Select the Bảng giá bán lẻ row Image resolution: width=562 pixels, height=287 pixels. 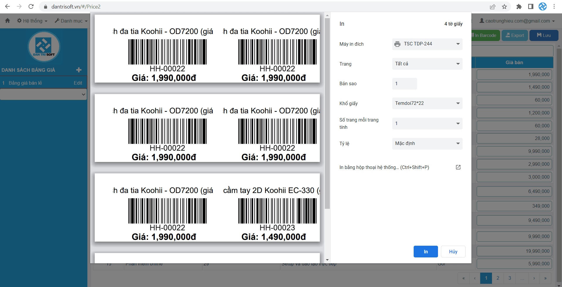pyautogui.click(x=43, y=83)
